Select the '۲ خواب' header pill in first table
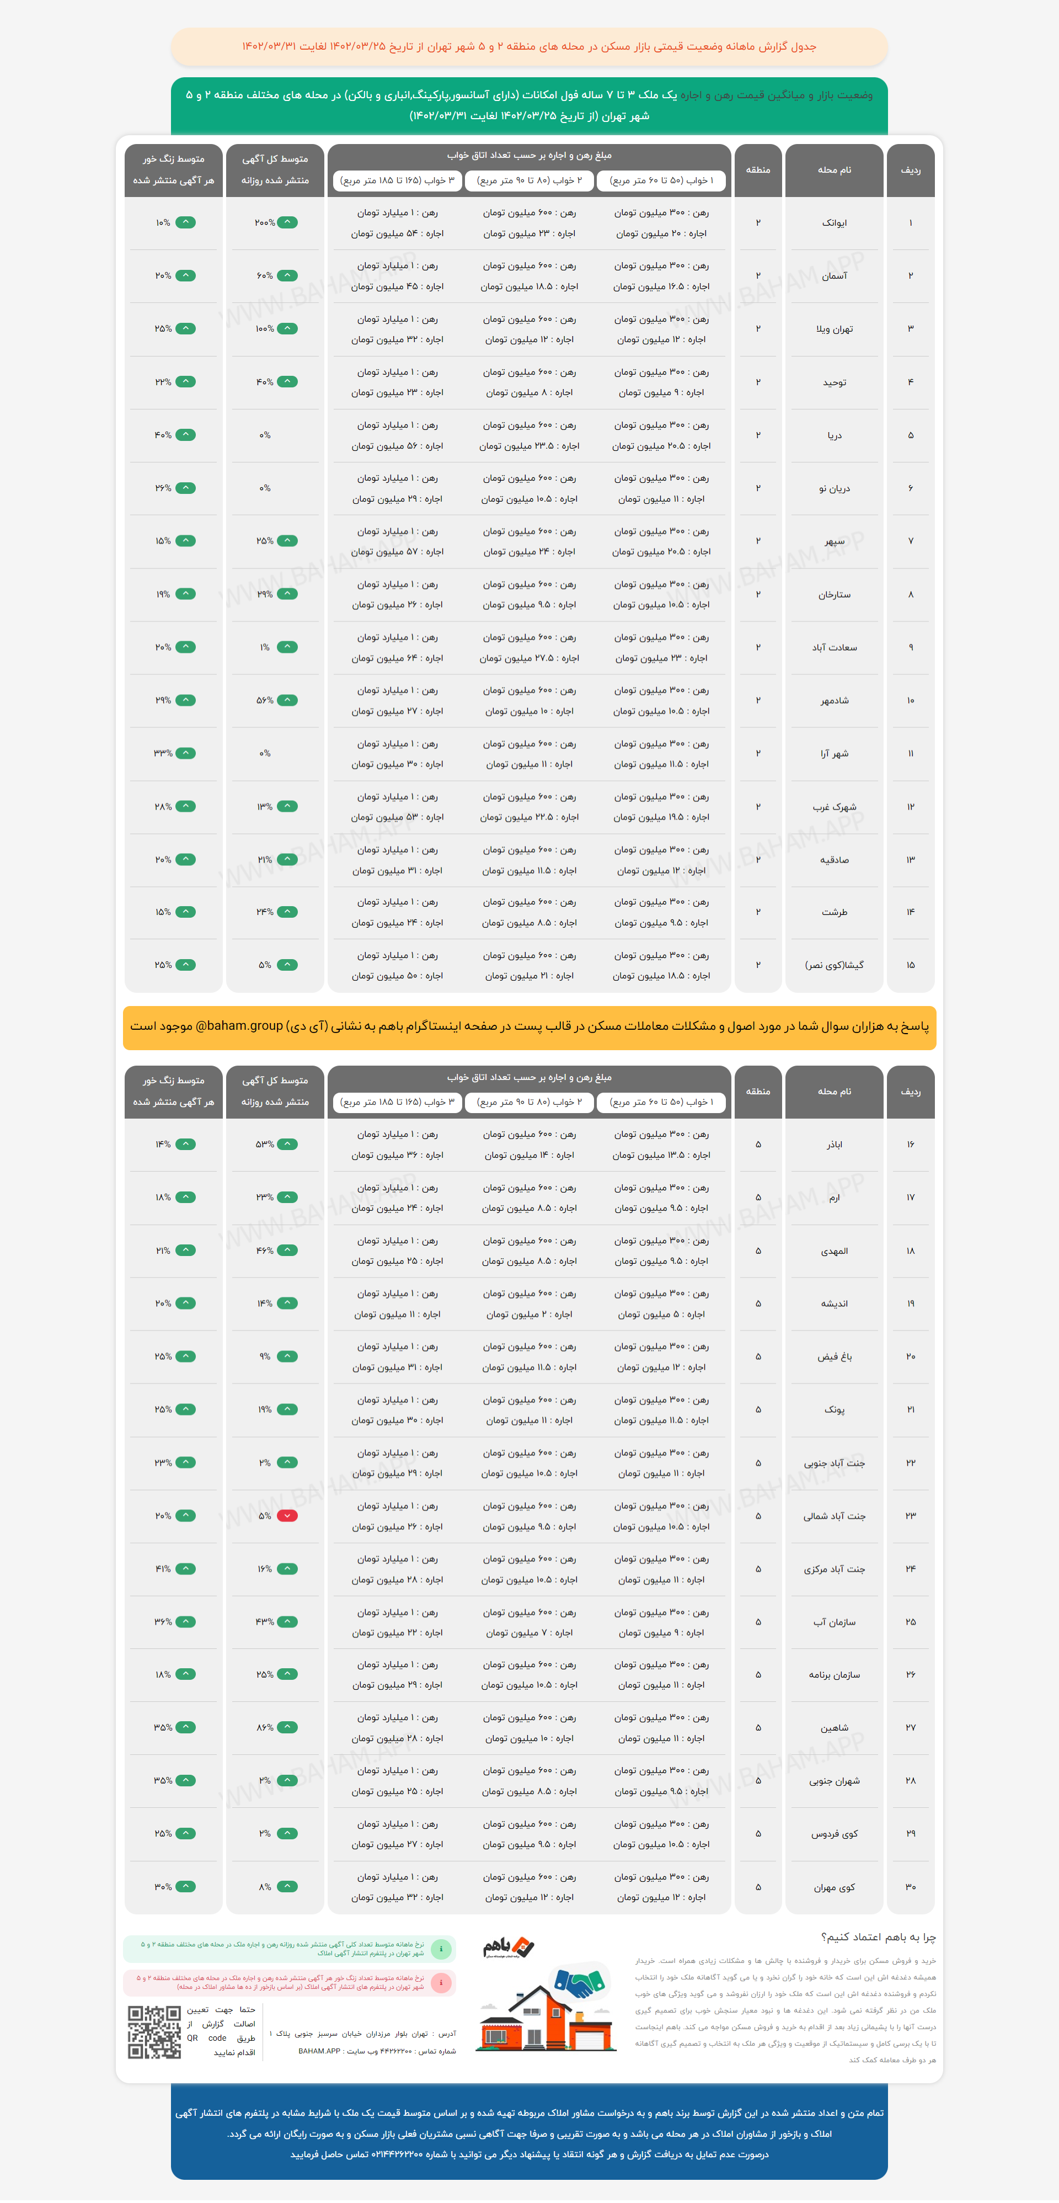This screenshot has height=2203, width=1059. pyautogui.click(x=529, y=180)
